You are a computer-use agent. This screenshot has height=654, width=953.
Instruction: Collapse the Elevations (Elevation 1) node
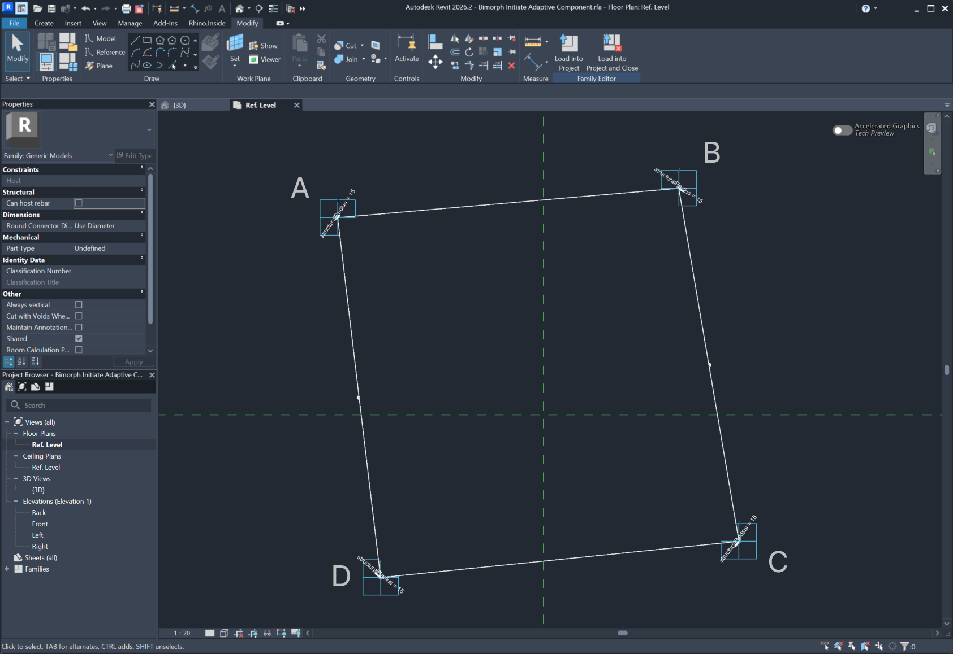tap(16, 501)
